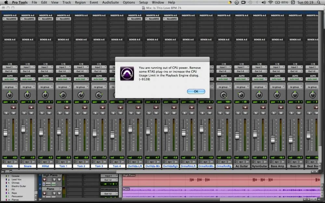Mute the Kick track
Image resolution: width=325 pixels, height=203 pixels.
point(13,113)
